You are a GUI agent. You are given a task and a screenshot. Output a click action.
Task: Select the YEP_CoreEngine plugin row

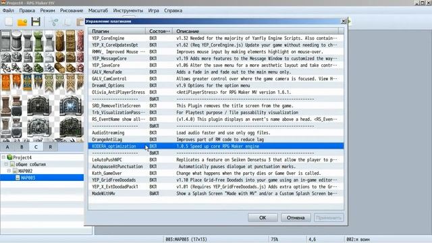tap(216, 38)
